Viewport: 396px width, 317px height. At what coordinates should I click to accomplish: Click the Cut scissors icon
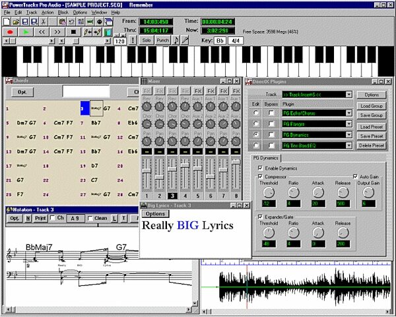44,22
